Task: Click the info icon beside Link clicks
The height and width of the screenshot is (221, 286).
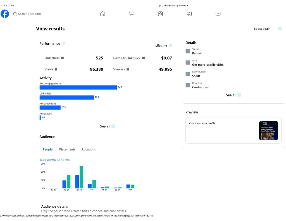Action: [x=62, y=58]
